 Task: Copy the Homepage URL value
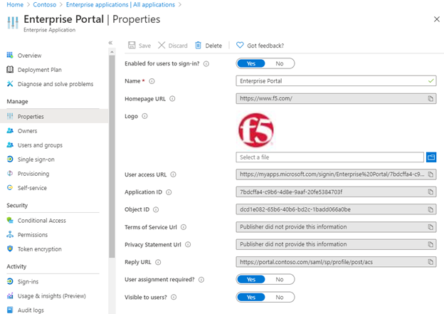[430, 98]
